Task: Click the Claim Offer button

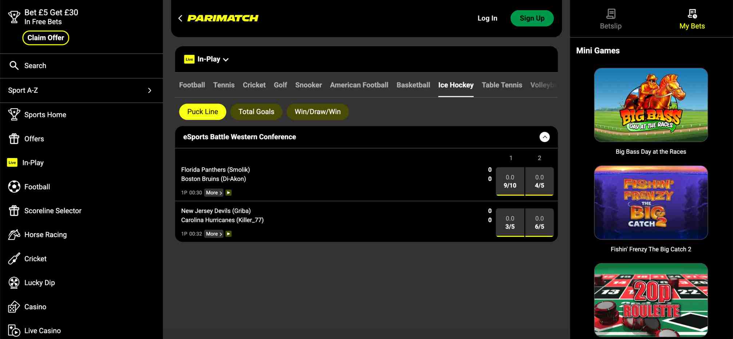Action: point(46,37)
